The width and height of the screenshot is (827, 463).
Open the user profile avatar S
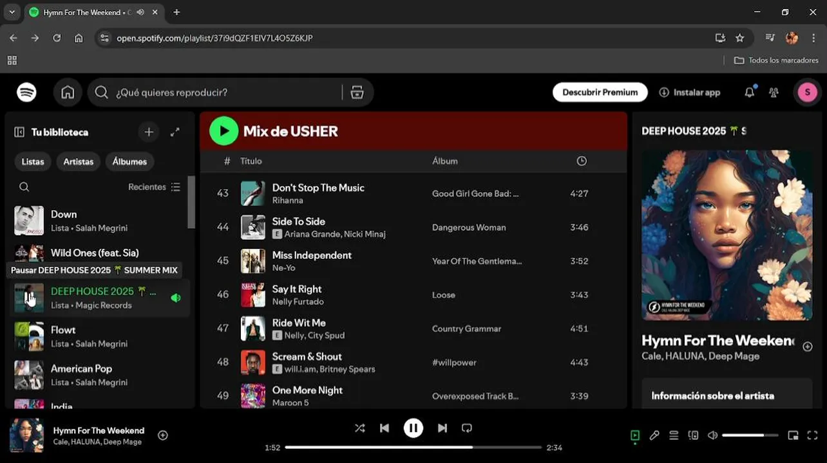807,93
